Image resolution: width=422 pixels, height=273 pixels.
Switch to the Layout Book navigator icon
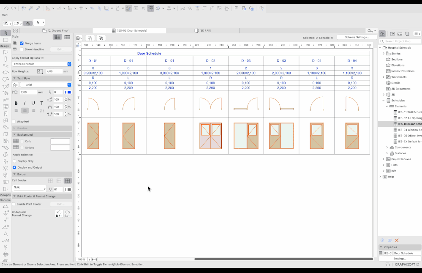[400, 33]
